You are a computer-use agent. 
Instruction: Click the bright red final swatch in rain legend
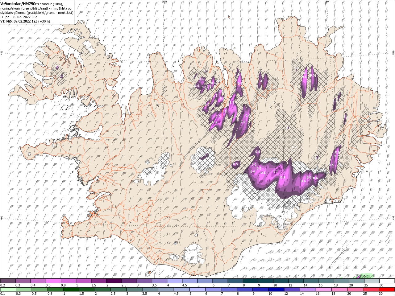click(x=387, y=290)
